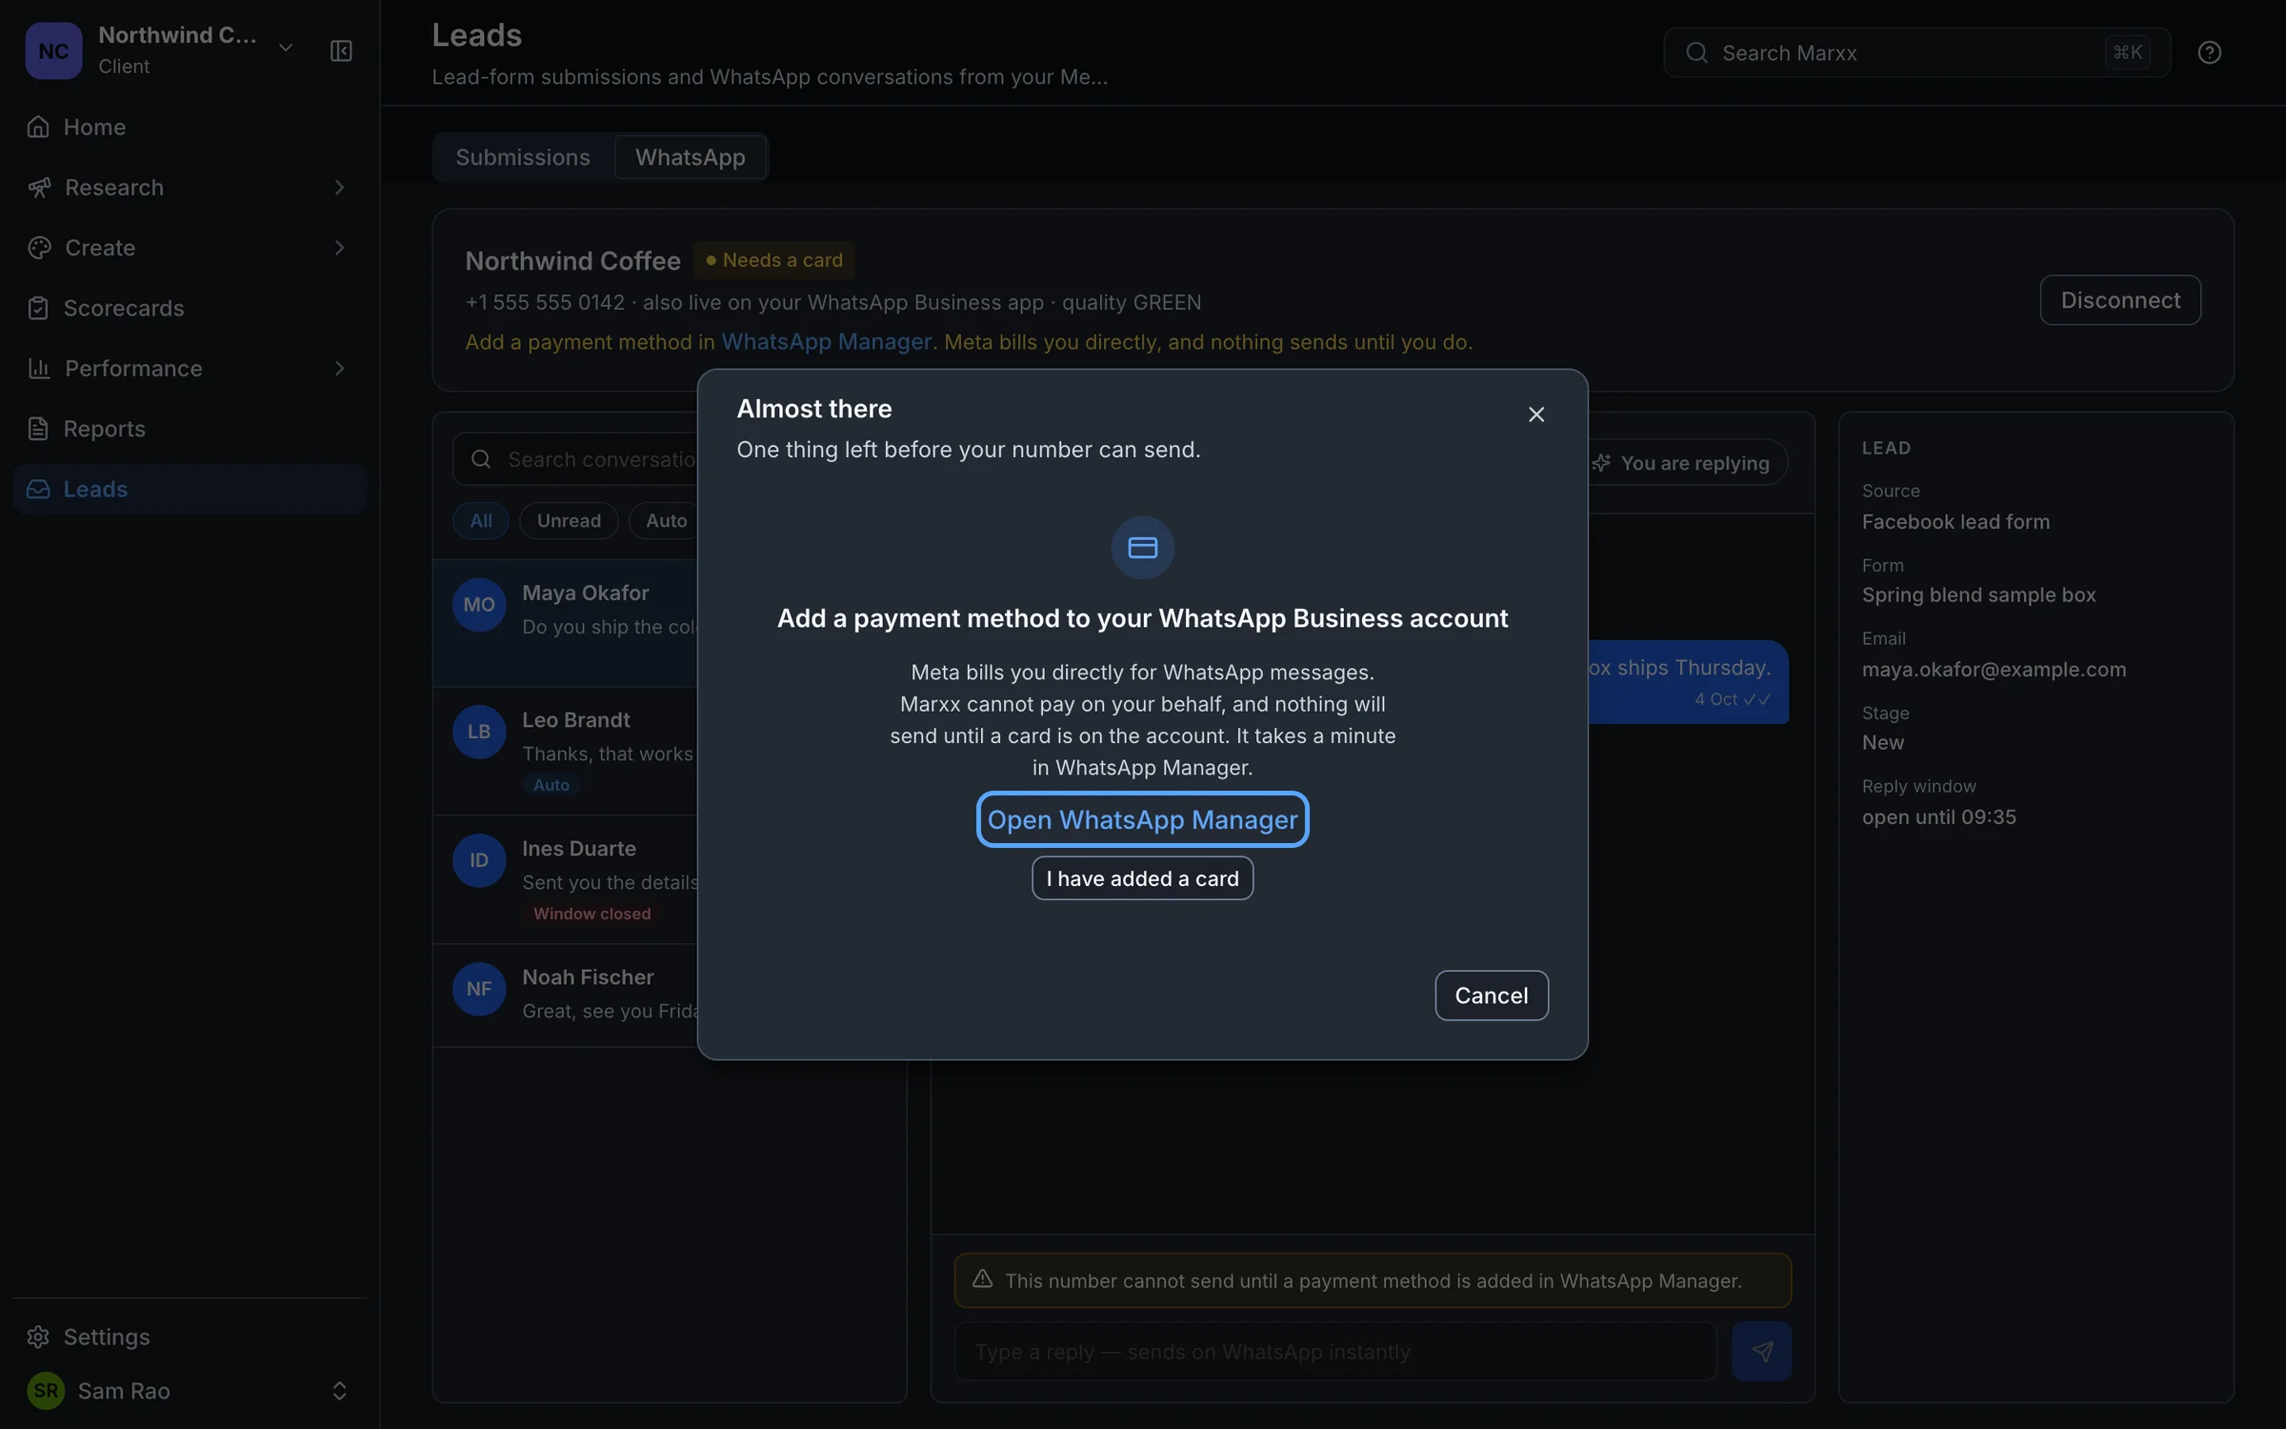Image resolution: width=2286 pixels, height=1429 pixels.
Task: Select the Unread conversations filter
Action: (569, 520)
